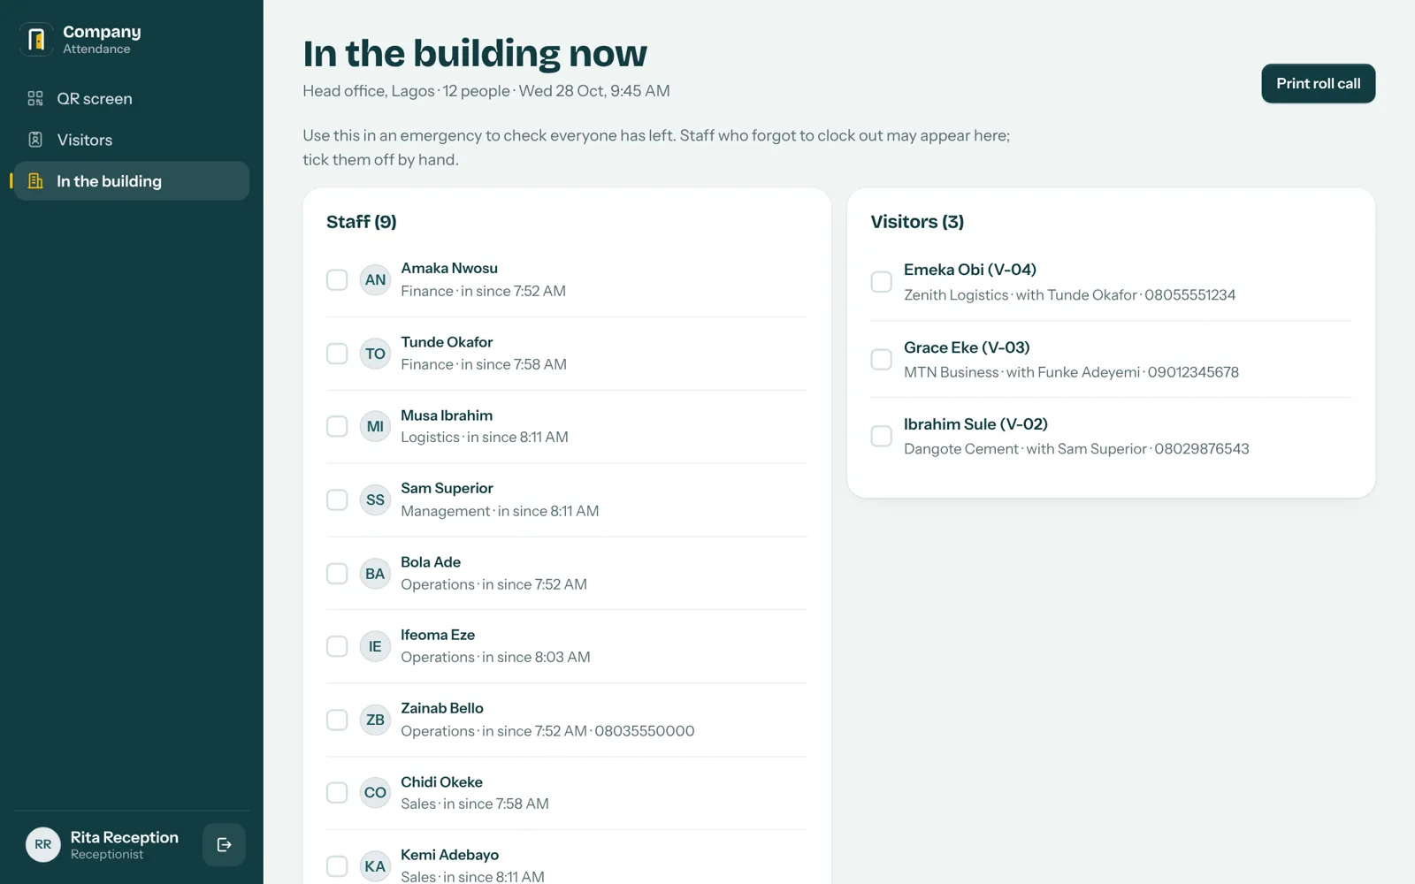Check the box for Chidi Okeke
The image size is (1415, 884).
pos(337,793)
